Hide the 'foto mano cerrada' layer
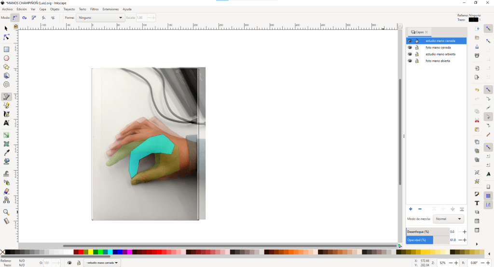 410,48
